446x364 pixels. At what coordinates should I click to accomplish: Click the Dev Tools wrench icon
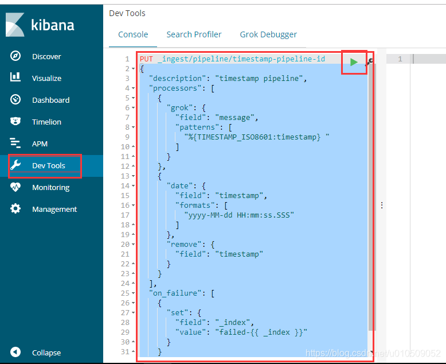tap(15, 165)
